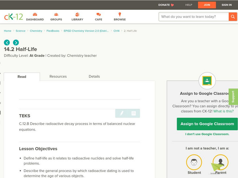Click the pencil highlight tool icon
The image size is (238, 178).
click(x=122, y=113)
